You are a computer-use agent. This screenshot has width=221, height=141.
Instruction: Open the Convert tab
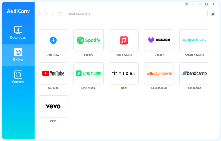tap(18, 77)
